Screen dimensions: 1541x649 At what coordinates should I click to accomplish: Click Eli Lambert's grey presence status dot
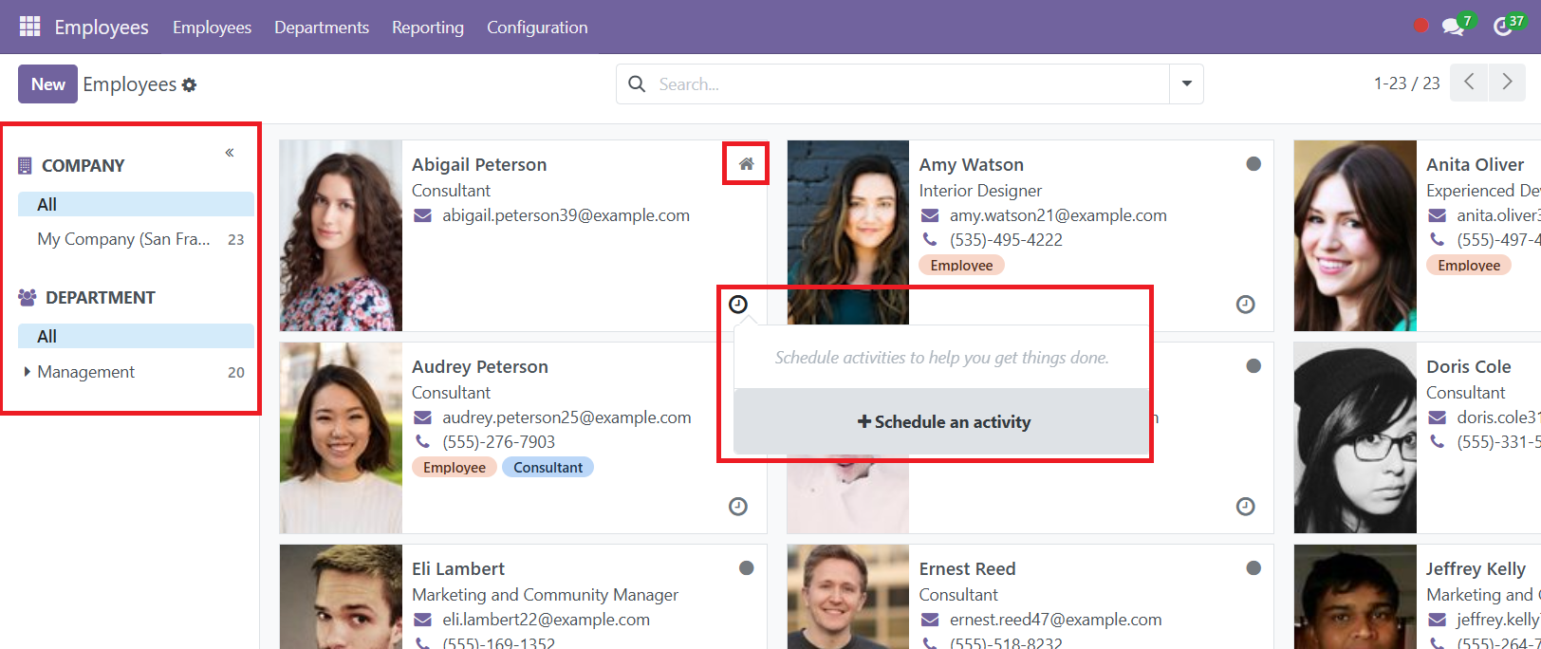pyautogui.click(x=747, y=568)
